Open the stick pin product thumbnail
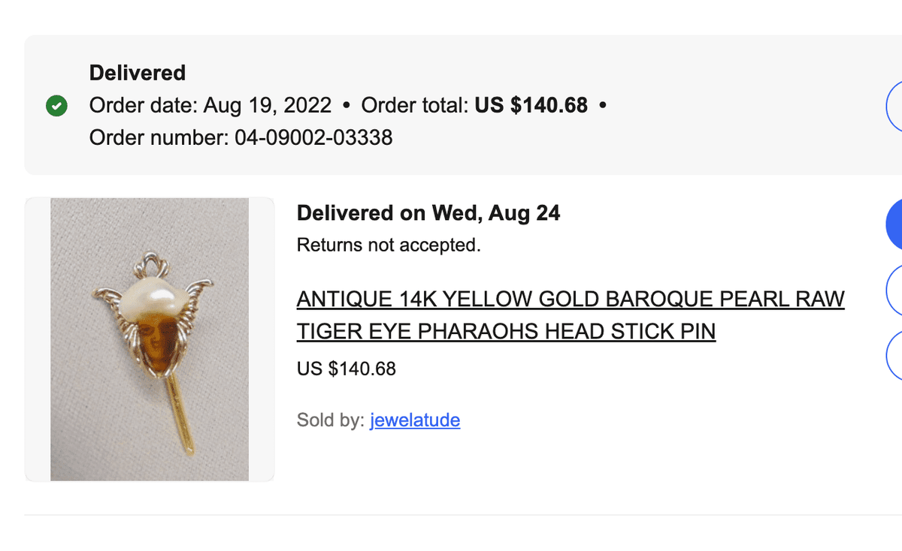 pyautogui.click(x=150, y=339)
